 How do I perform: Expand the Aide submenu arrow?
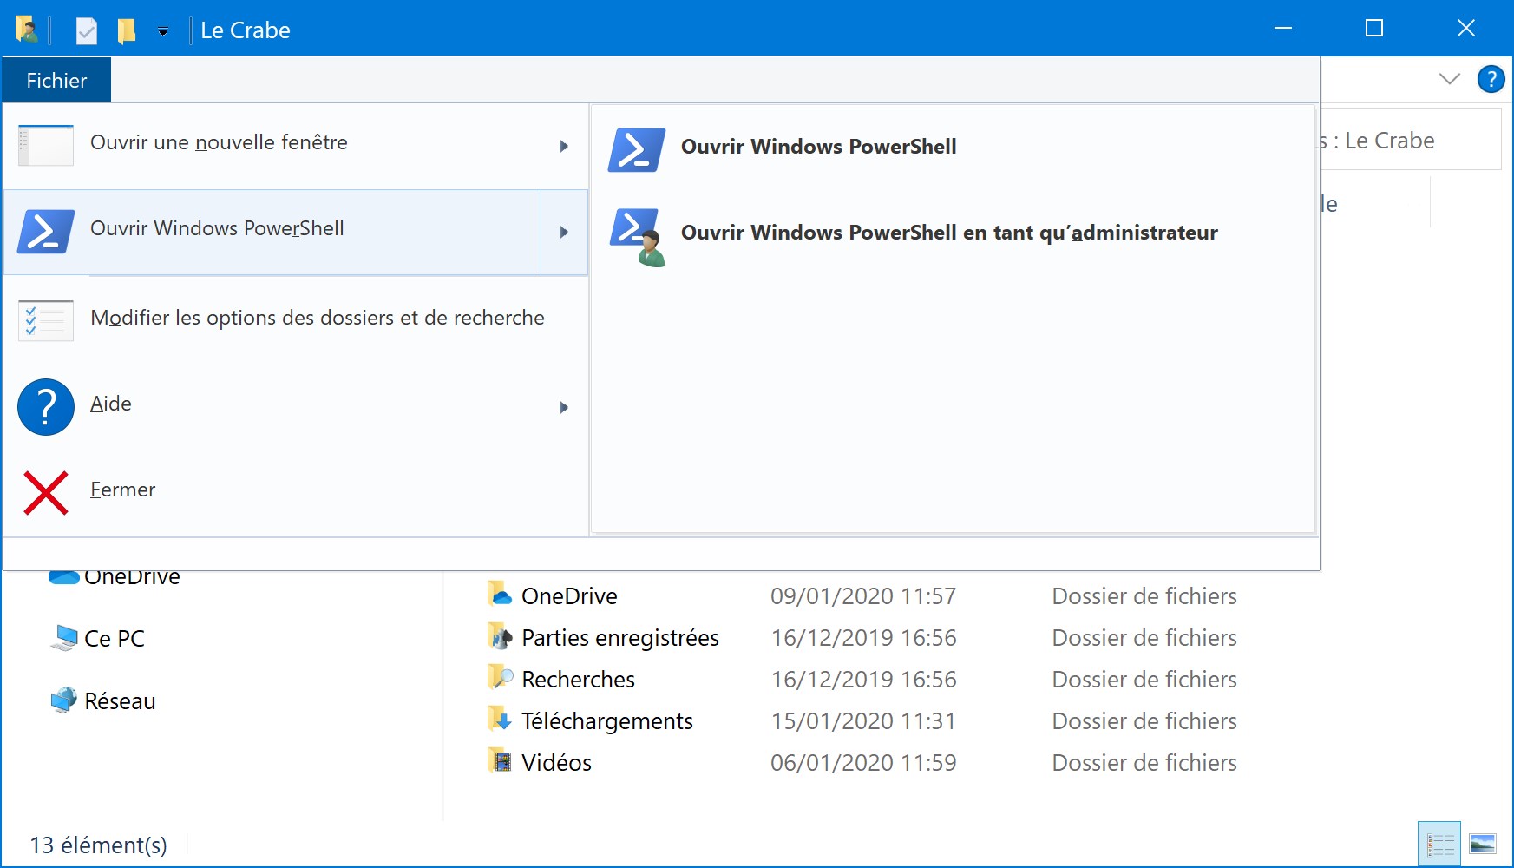click(x=564, y=407)
